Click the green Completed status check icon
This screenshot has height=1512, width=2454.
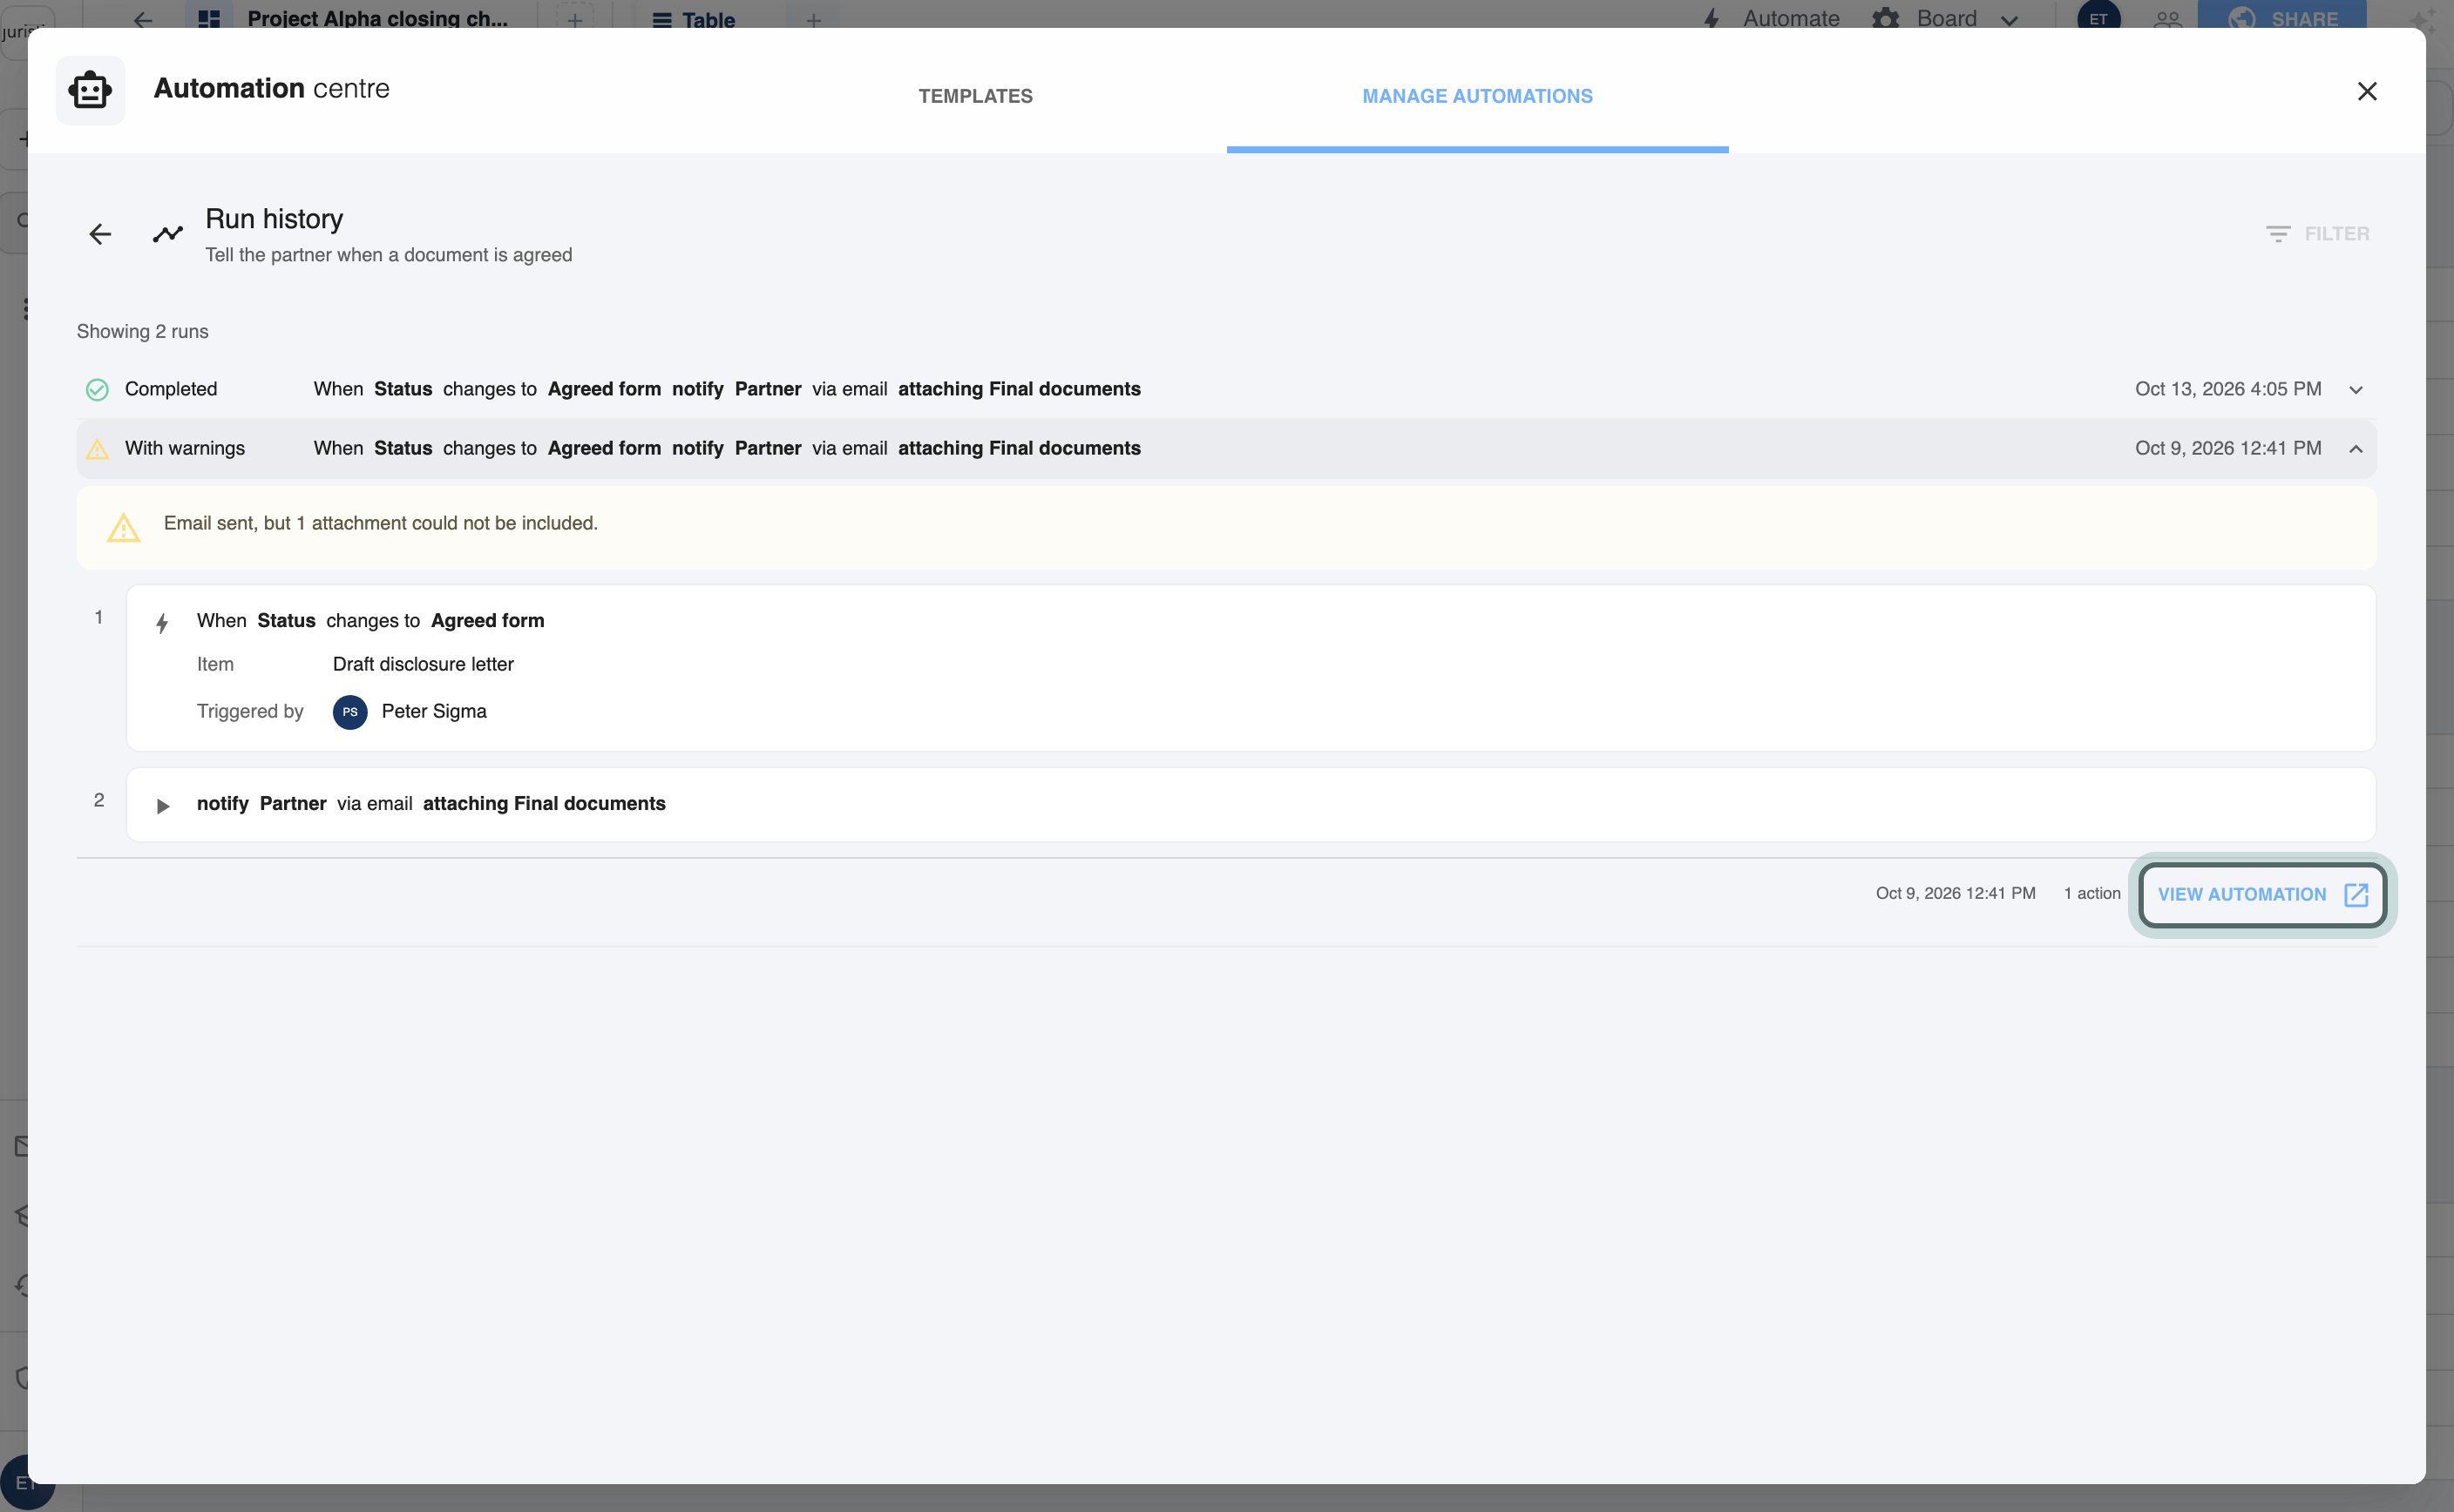[97, 390]
